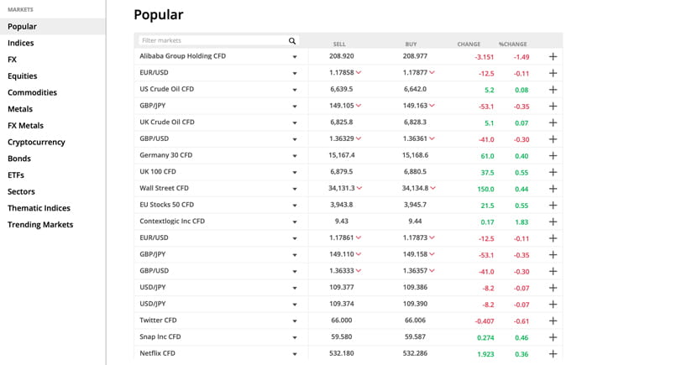Select Bonds in the Markets sidebar
The height and width of the screenshot is (365, 697).
click(x=19, y=159)
